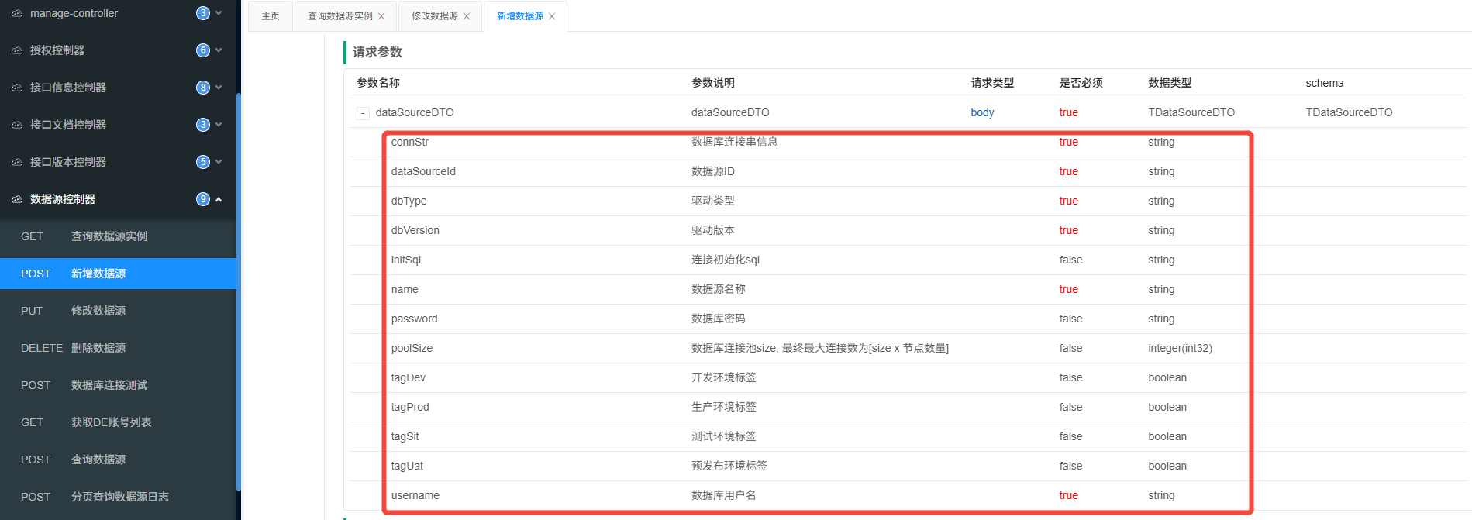Expand the 接口文档控制器 menu group
Viewport: 1472px width, 520px height.
click(x=219, y=125)
